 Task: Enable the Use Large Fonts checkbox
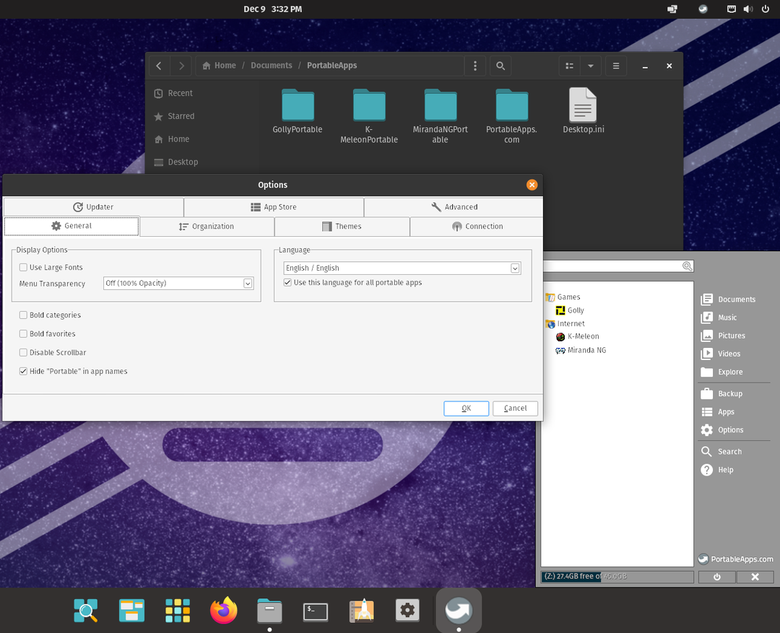[24, 268]
